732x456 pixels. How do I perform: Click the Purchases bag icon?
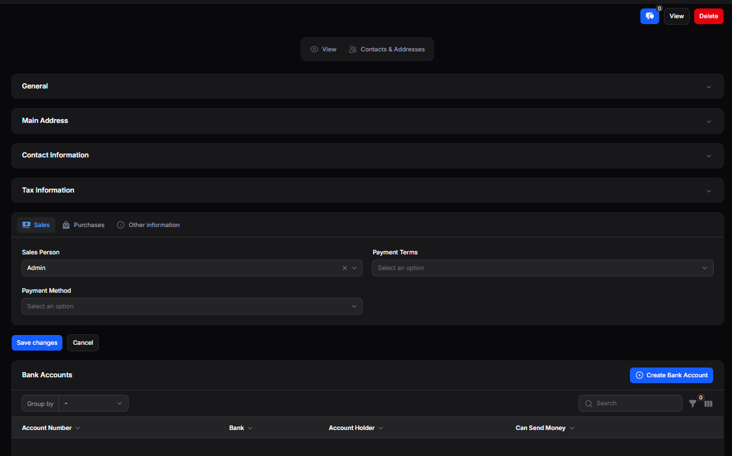tap(66, 225)
